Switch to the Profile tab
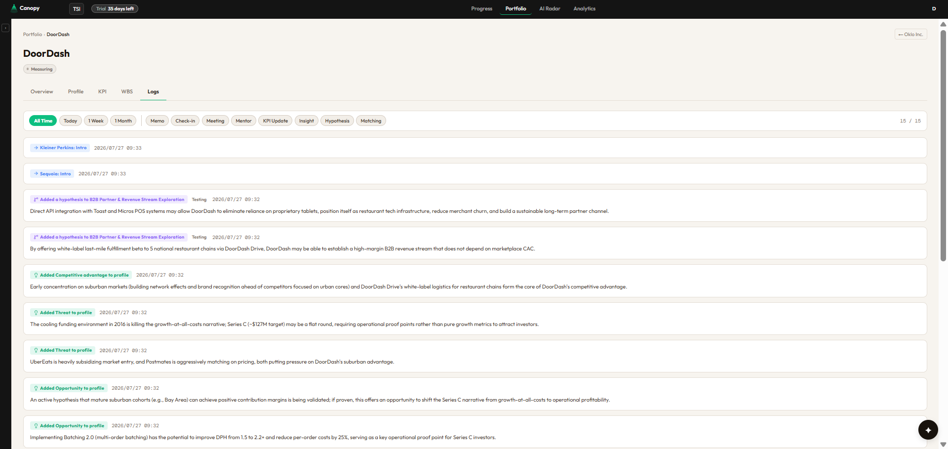The width and height of the screenshot is (948, 449). 76,91
